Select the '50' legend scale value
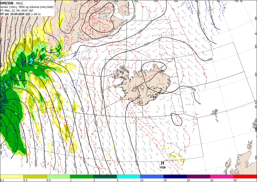 (x=235, y=180)
